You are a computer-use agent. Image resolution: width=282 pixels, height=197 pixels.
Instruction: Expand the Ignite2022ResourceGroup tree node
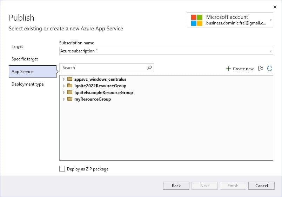[x=64, y=86]
